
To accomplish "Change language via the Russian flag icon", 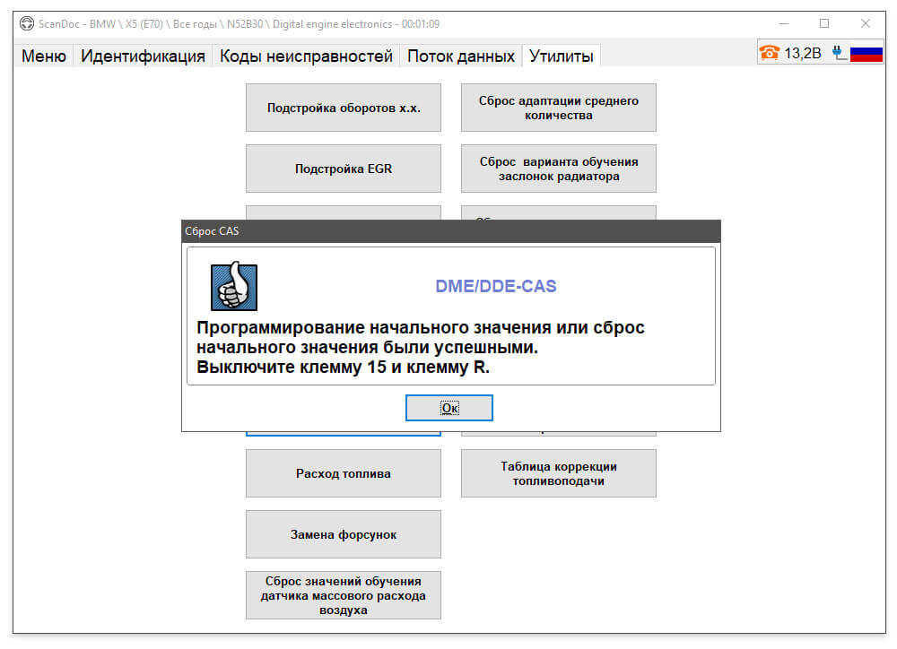I will point(867,54).
